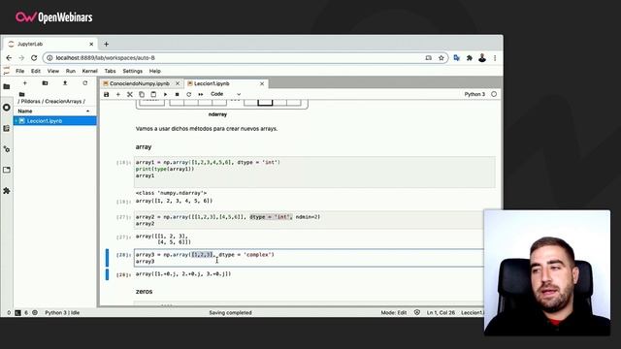This screenshot has width=621, height=349.
Task: Copy the selected cell icon
Action: point(142,94)
